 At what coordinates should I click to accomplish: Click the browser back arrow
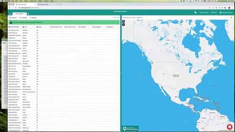coord(10,8)
